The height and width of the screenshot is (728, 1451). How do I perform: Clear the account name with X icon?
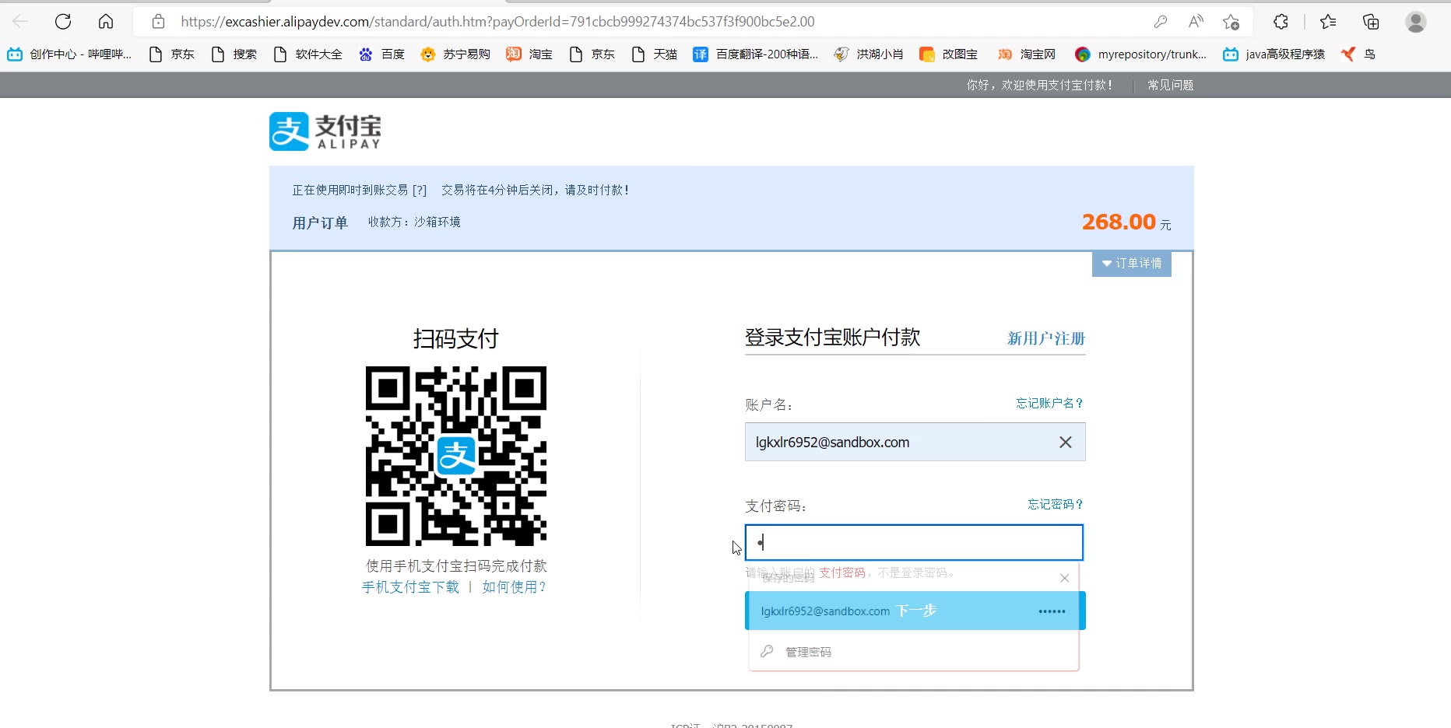pos(1066,442)
